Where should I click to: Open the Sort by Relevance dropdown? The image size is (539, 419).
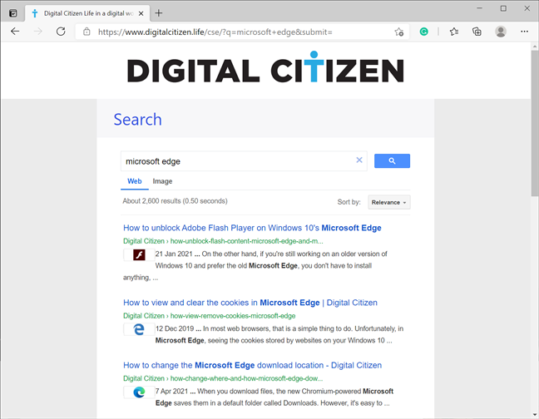tap(388, 202)
